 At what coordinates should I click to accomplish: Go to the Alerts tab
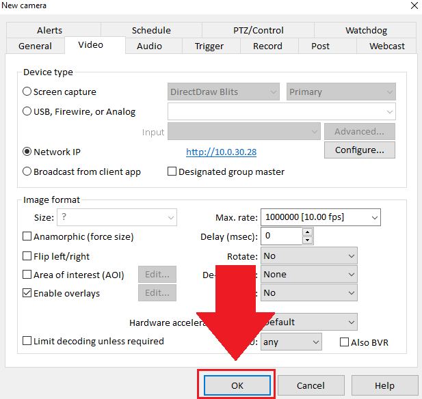point(49,30)
